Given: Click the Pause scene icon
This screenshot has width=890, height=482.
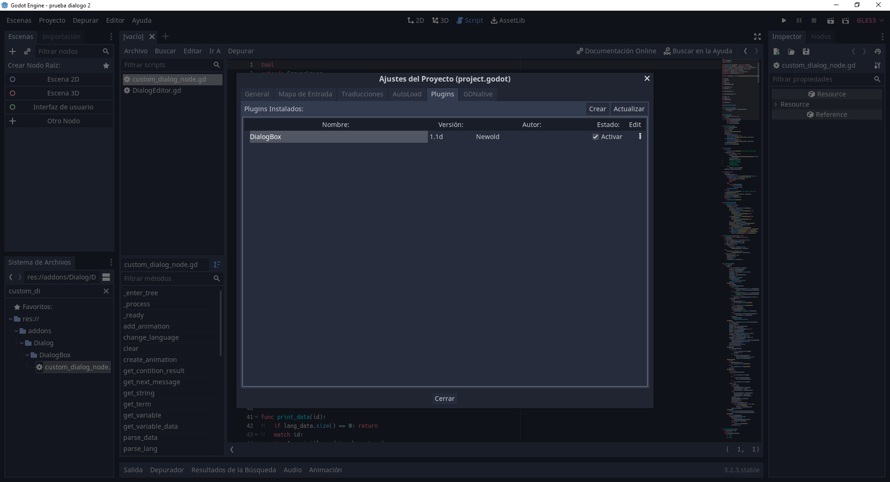Looking at the screenshot, I should [799, 20].
